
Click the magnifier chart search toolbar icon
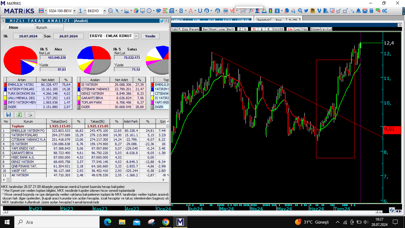click(110, 11)
